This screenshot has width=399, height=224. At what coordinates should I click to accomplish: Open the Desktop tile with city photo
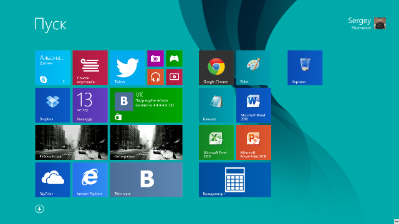[x=71, y=142]
